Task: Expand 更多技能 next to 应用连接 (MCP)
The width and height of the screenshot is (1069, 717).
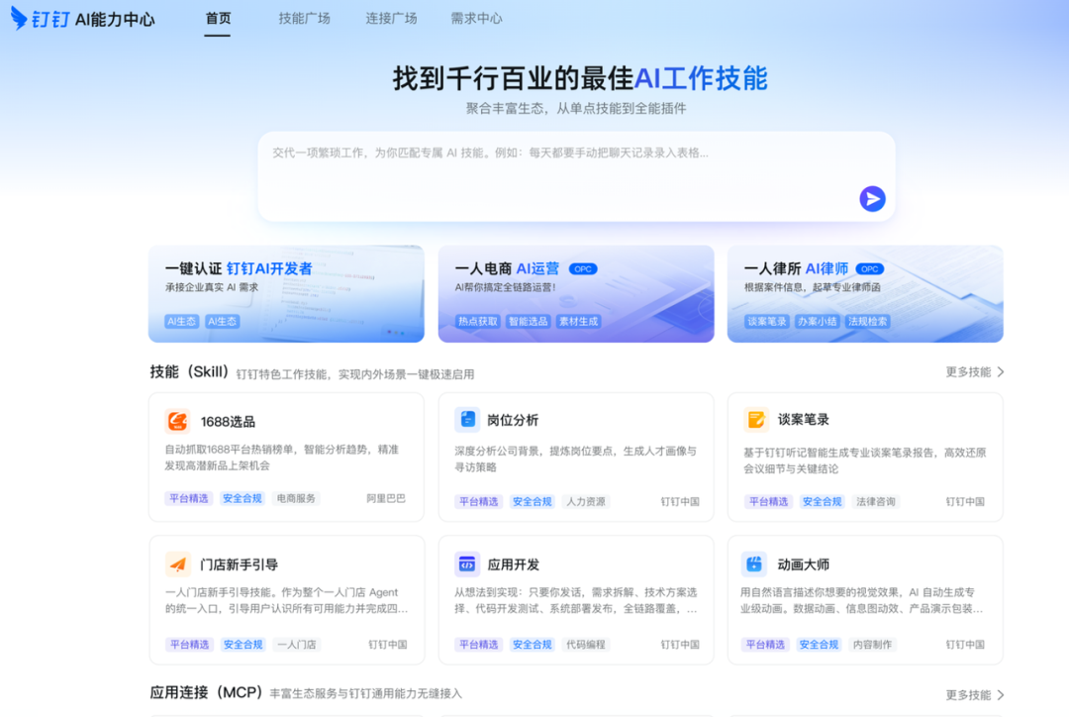Action: [x=966, y=694]
